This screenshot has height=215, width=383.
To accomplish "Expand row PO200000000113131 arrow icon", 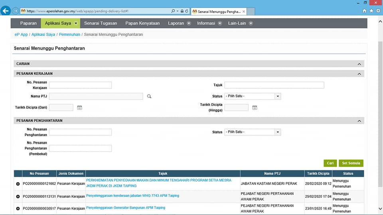I will click(x=18, y=196).
